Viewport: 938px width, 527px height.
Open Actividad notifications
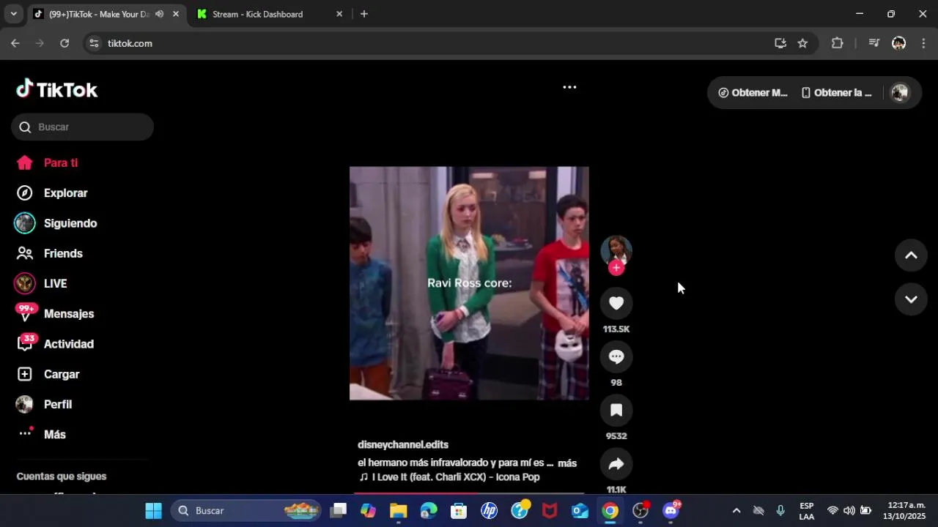68,344
